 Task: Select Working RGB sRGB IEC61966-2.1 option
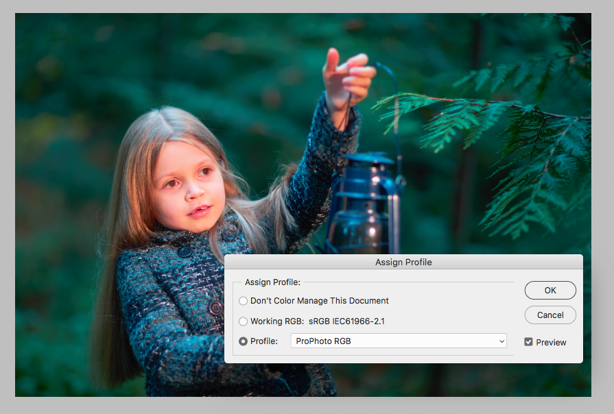pyautogui.click(x=243, y=321)
